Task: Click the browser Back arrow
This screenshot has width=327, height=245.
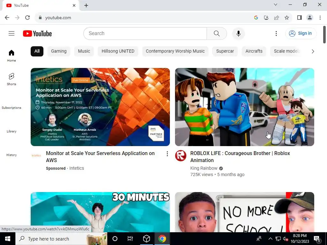Action: (x=7, y=18)
